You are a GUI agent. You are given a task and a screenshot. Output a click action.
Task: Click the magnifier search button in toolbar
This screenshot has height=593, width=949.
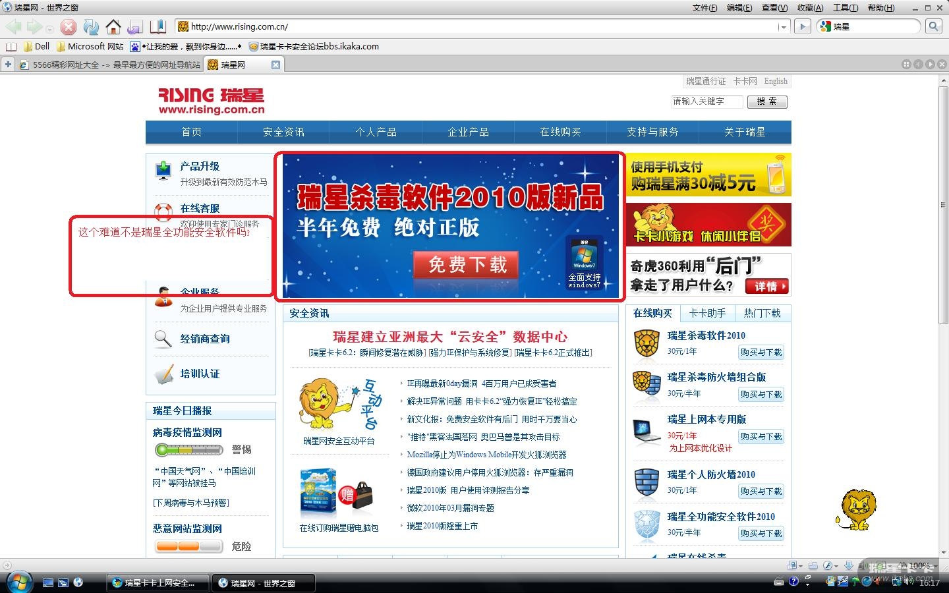pyautogui.click(x=933, y=26)
